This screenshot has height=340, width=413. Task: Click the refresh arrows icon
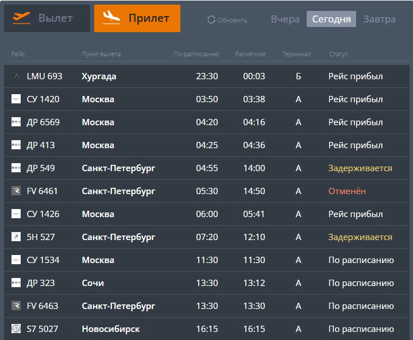[211, 20]
